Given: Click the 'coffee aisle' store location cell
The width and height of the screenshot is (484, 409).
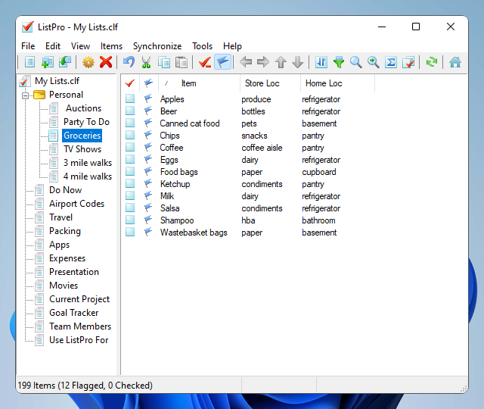Looking at the screenshot, I should 262,148.
